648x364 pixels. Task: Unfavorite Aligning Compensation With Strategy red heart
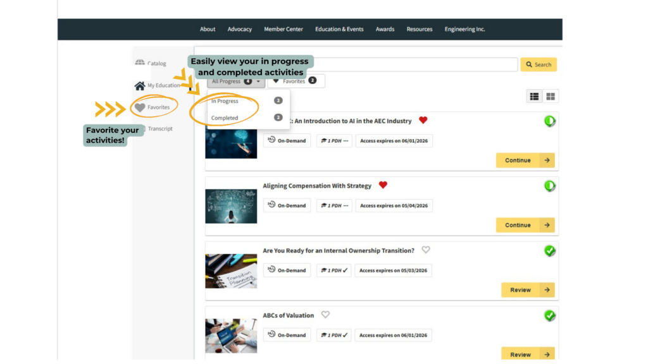point(383,185)
